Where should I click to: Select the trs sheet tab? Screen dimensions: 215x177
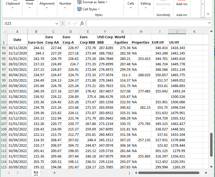point(36,172)
